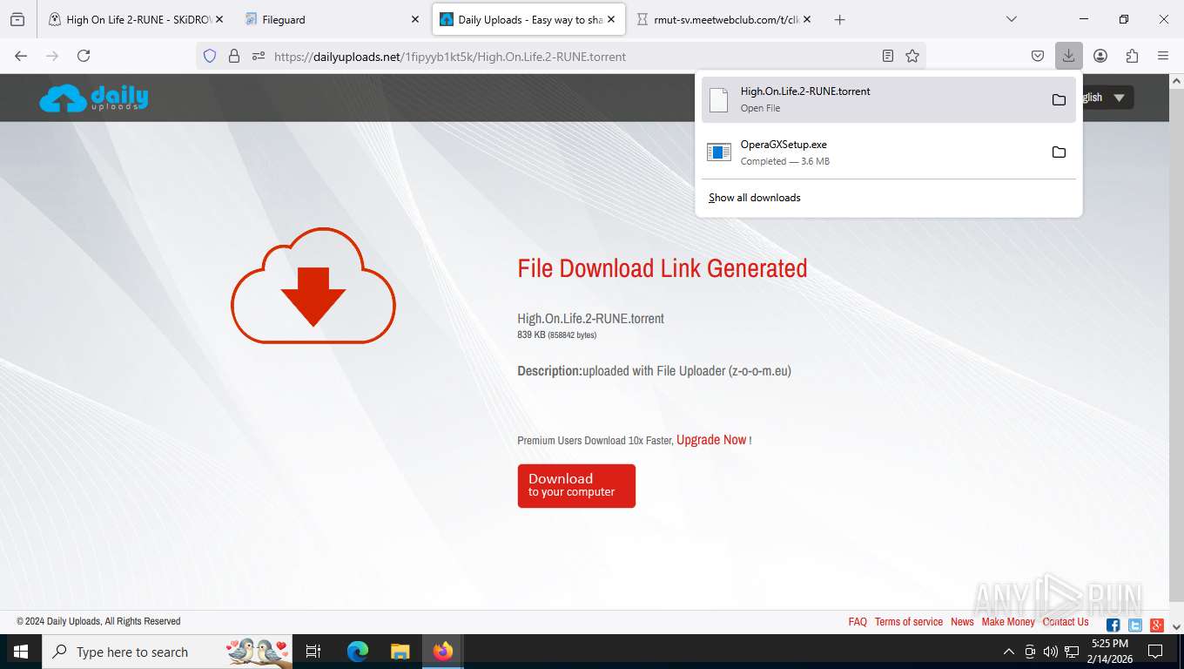Open site permissions icon in address bar

tap(259, 56)
